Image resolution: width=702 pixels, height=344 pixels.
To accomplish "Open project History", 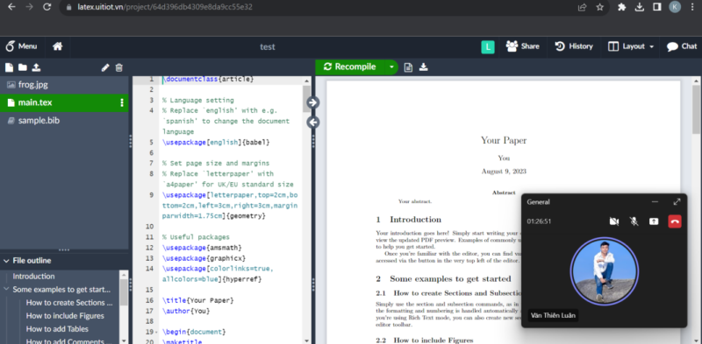I will click(574, 46).
